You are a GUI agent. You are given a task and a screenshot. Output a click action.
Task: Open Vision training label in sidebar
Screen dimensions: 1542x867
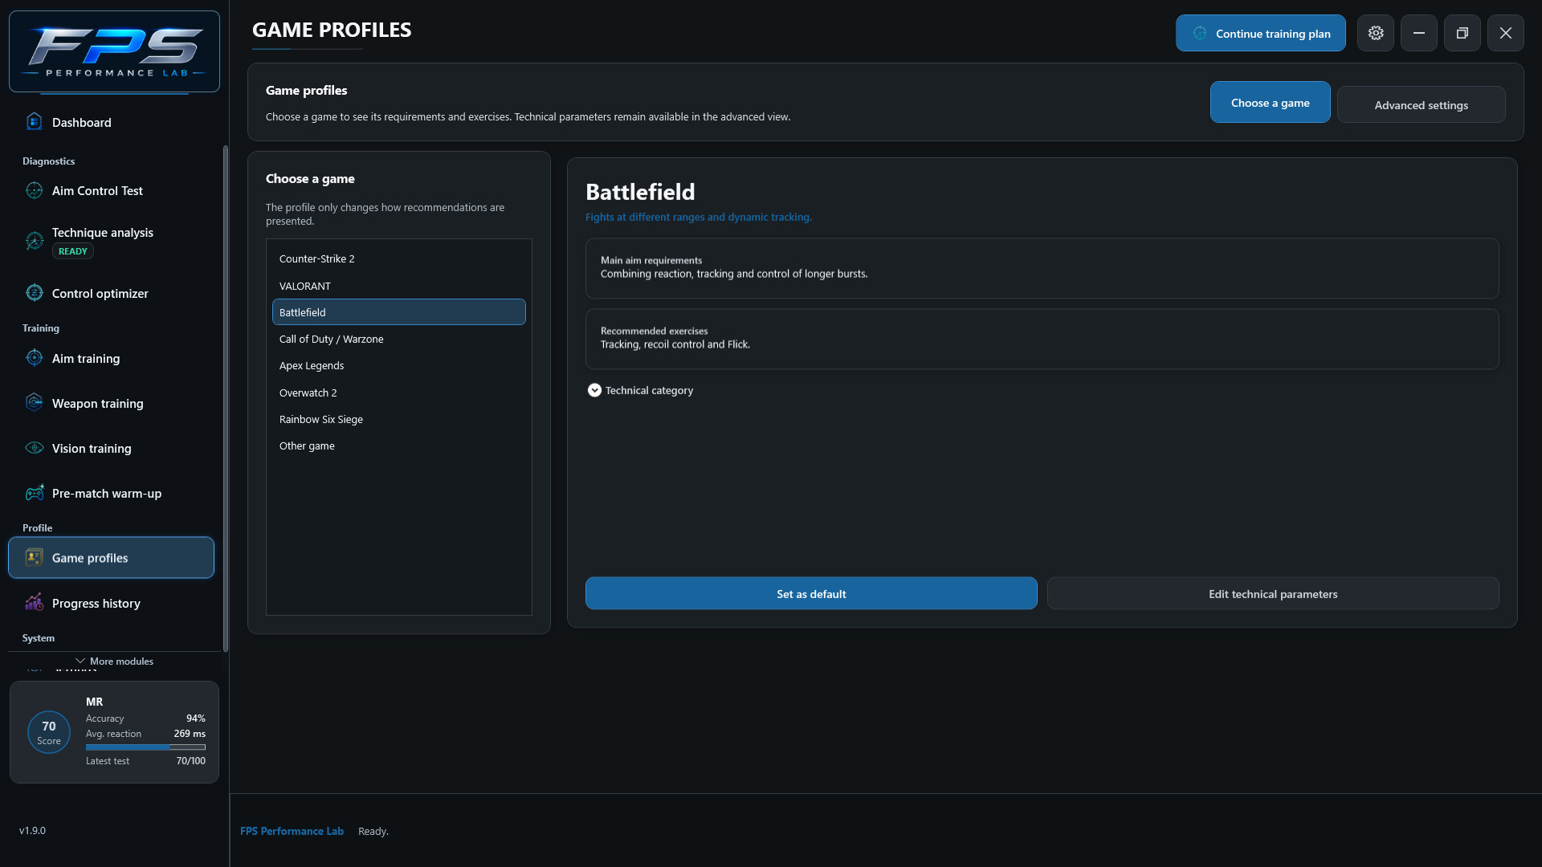92,448
